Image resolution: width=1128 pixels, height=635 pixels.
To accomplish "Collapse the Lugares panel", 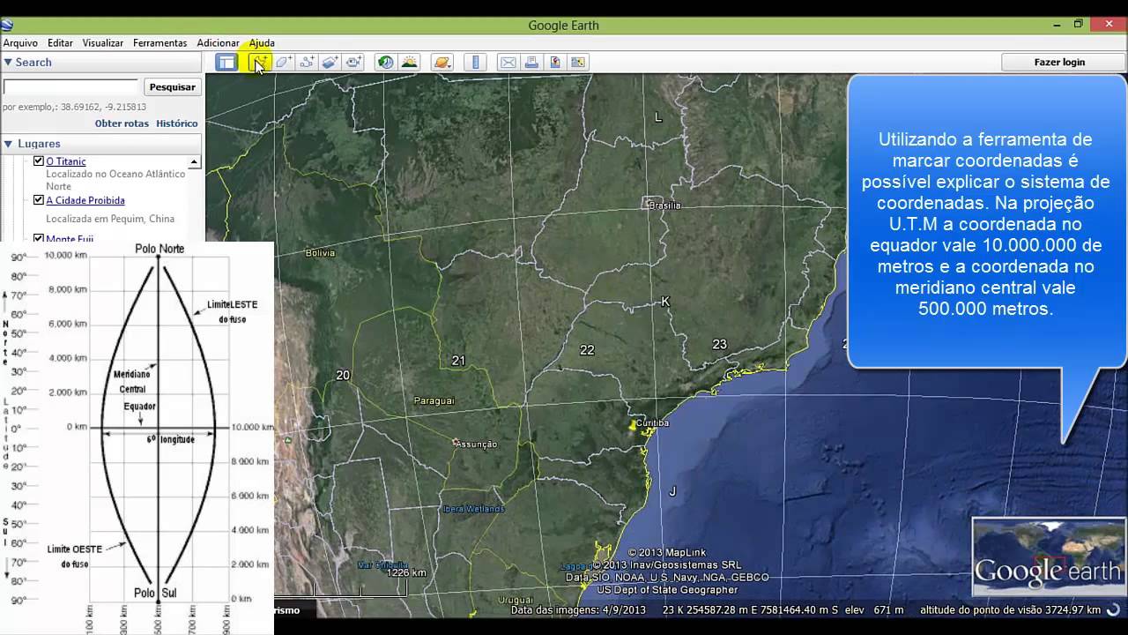I will (8, 144).
